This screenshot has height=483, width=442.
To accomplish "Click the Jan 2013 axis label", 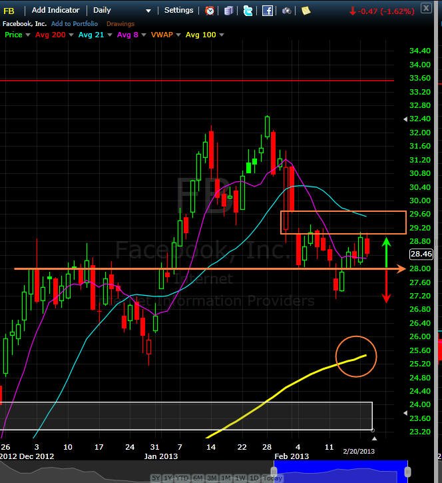I will (161, 456).
